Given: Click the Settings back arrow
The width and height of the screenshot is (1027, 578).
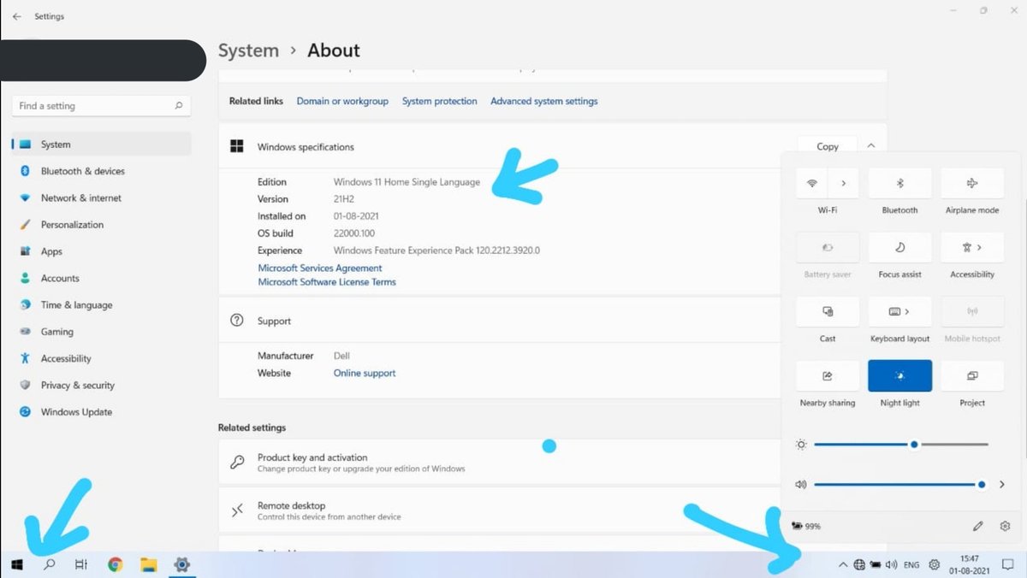Looking at the screenshot, I should (x=16, y=16).
